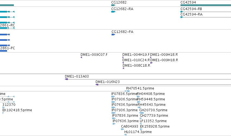This screenshot has width=231, height=136.
Task: Select the 2861-PC protein label
Action: [x=7, y=48]
